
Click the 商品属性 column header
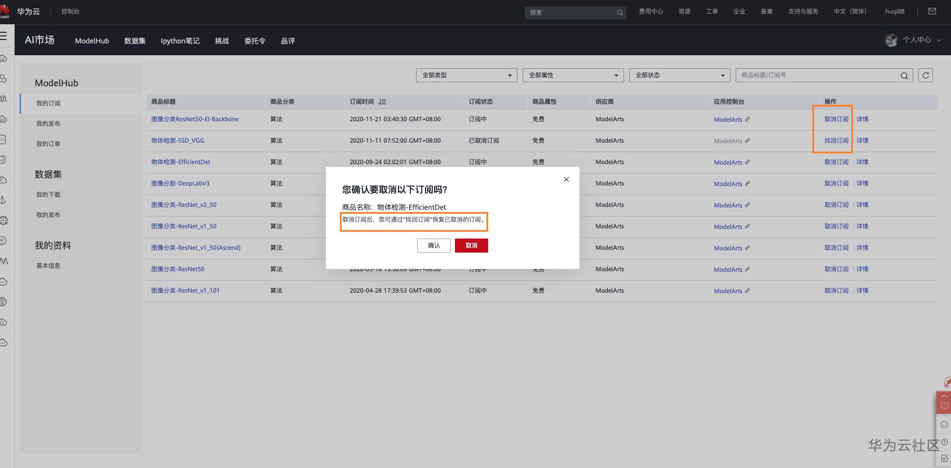click(x=545, y=102)
